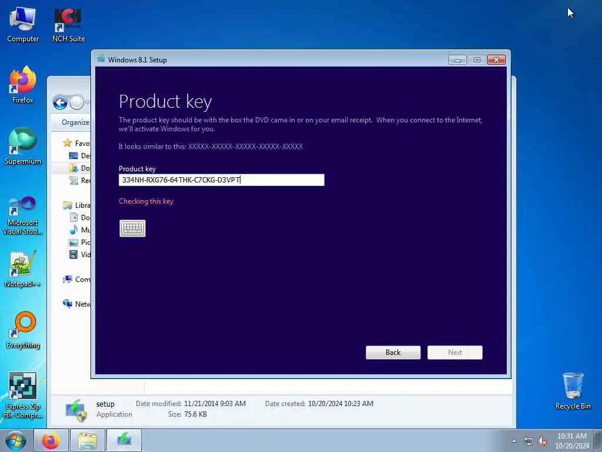Open the taskbar clock showing 10:31 AM

[572, 441]
